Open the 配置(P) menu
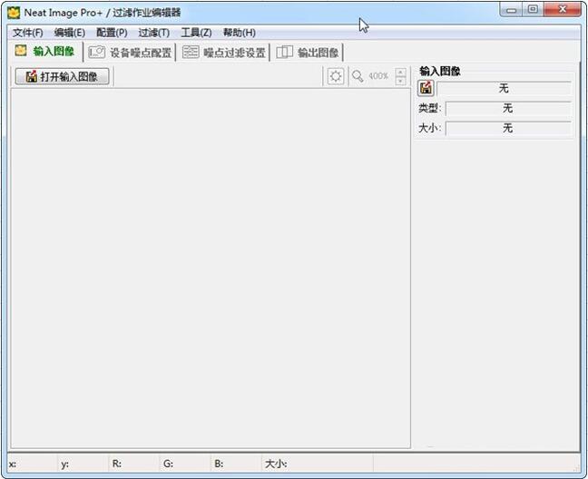Image resolution: width=588 pixels, height=479 pixels. point(112,33)
